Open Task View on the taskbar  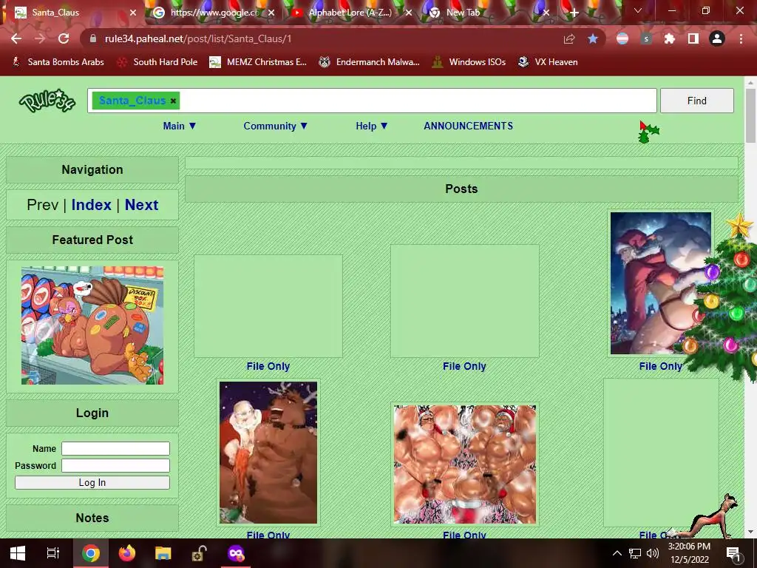click(x=52, y=553)
